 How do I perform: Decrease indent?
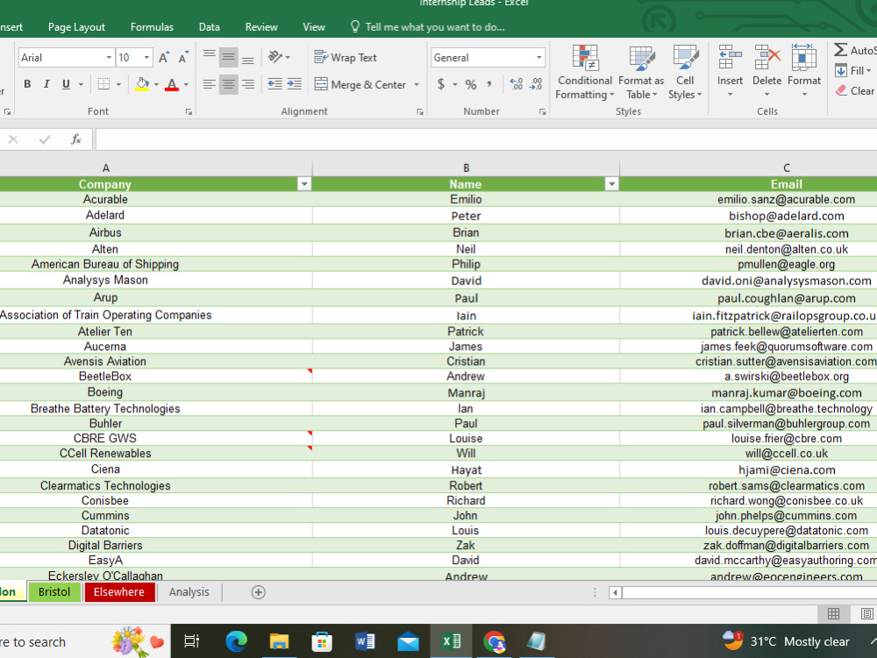point(275,84)
